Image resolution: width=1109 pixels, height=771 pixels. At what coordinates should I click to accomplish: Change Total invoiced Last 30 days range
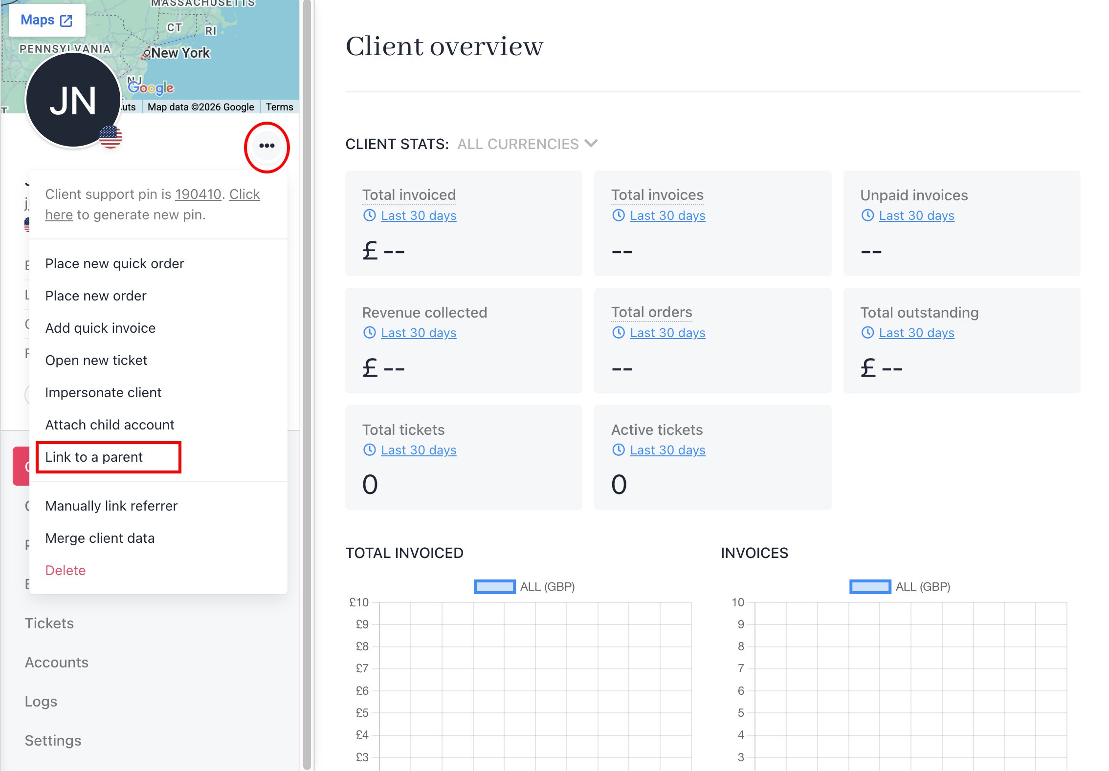click(419, 215)
